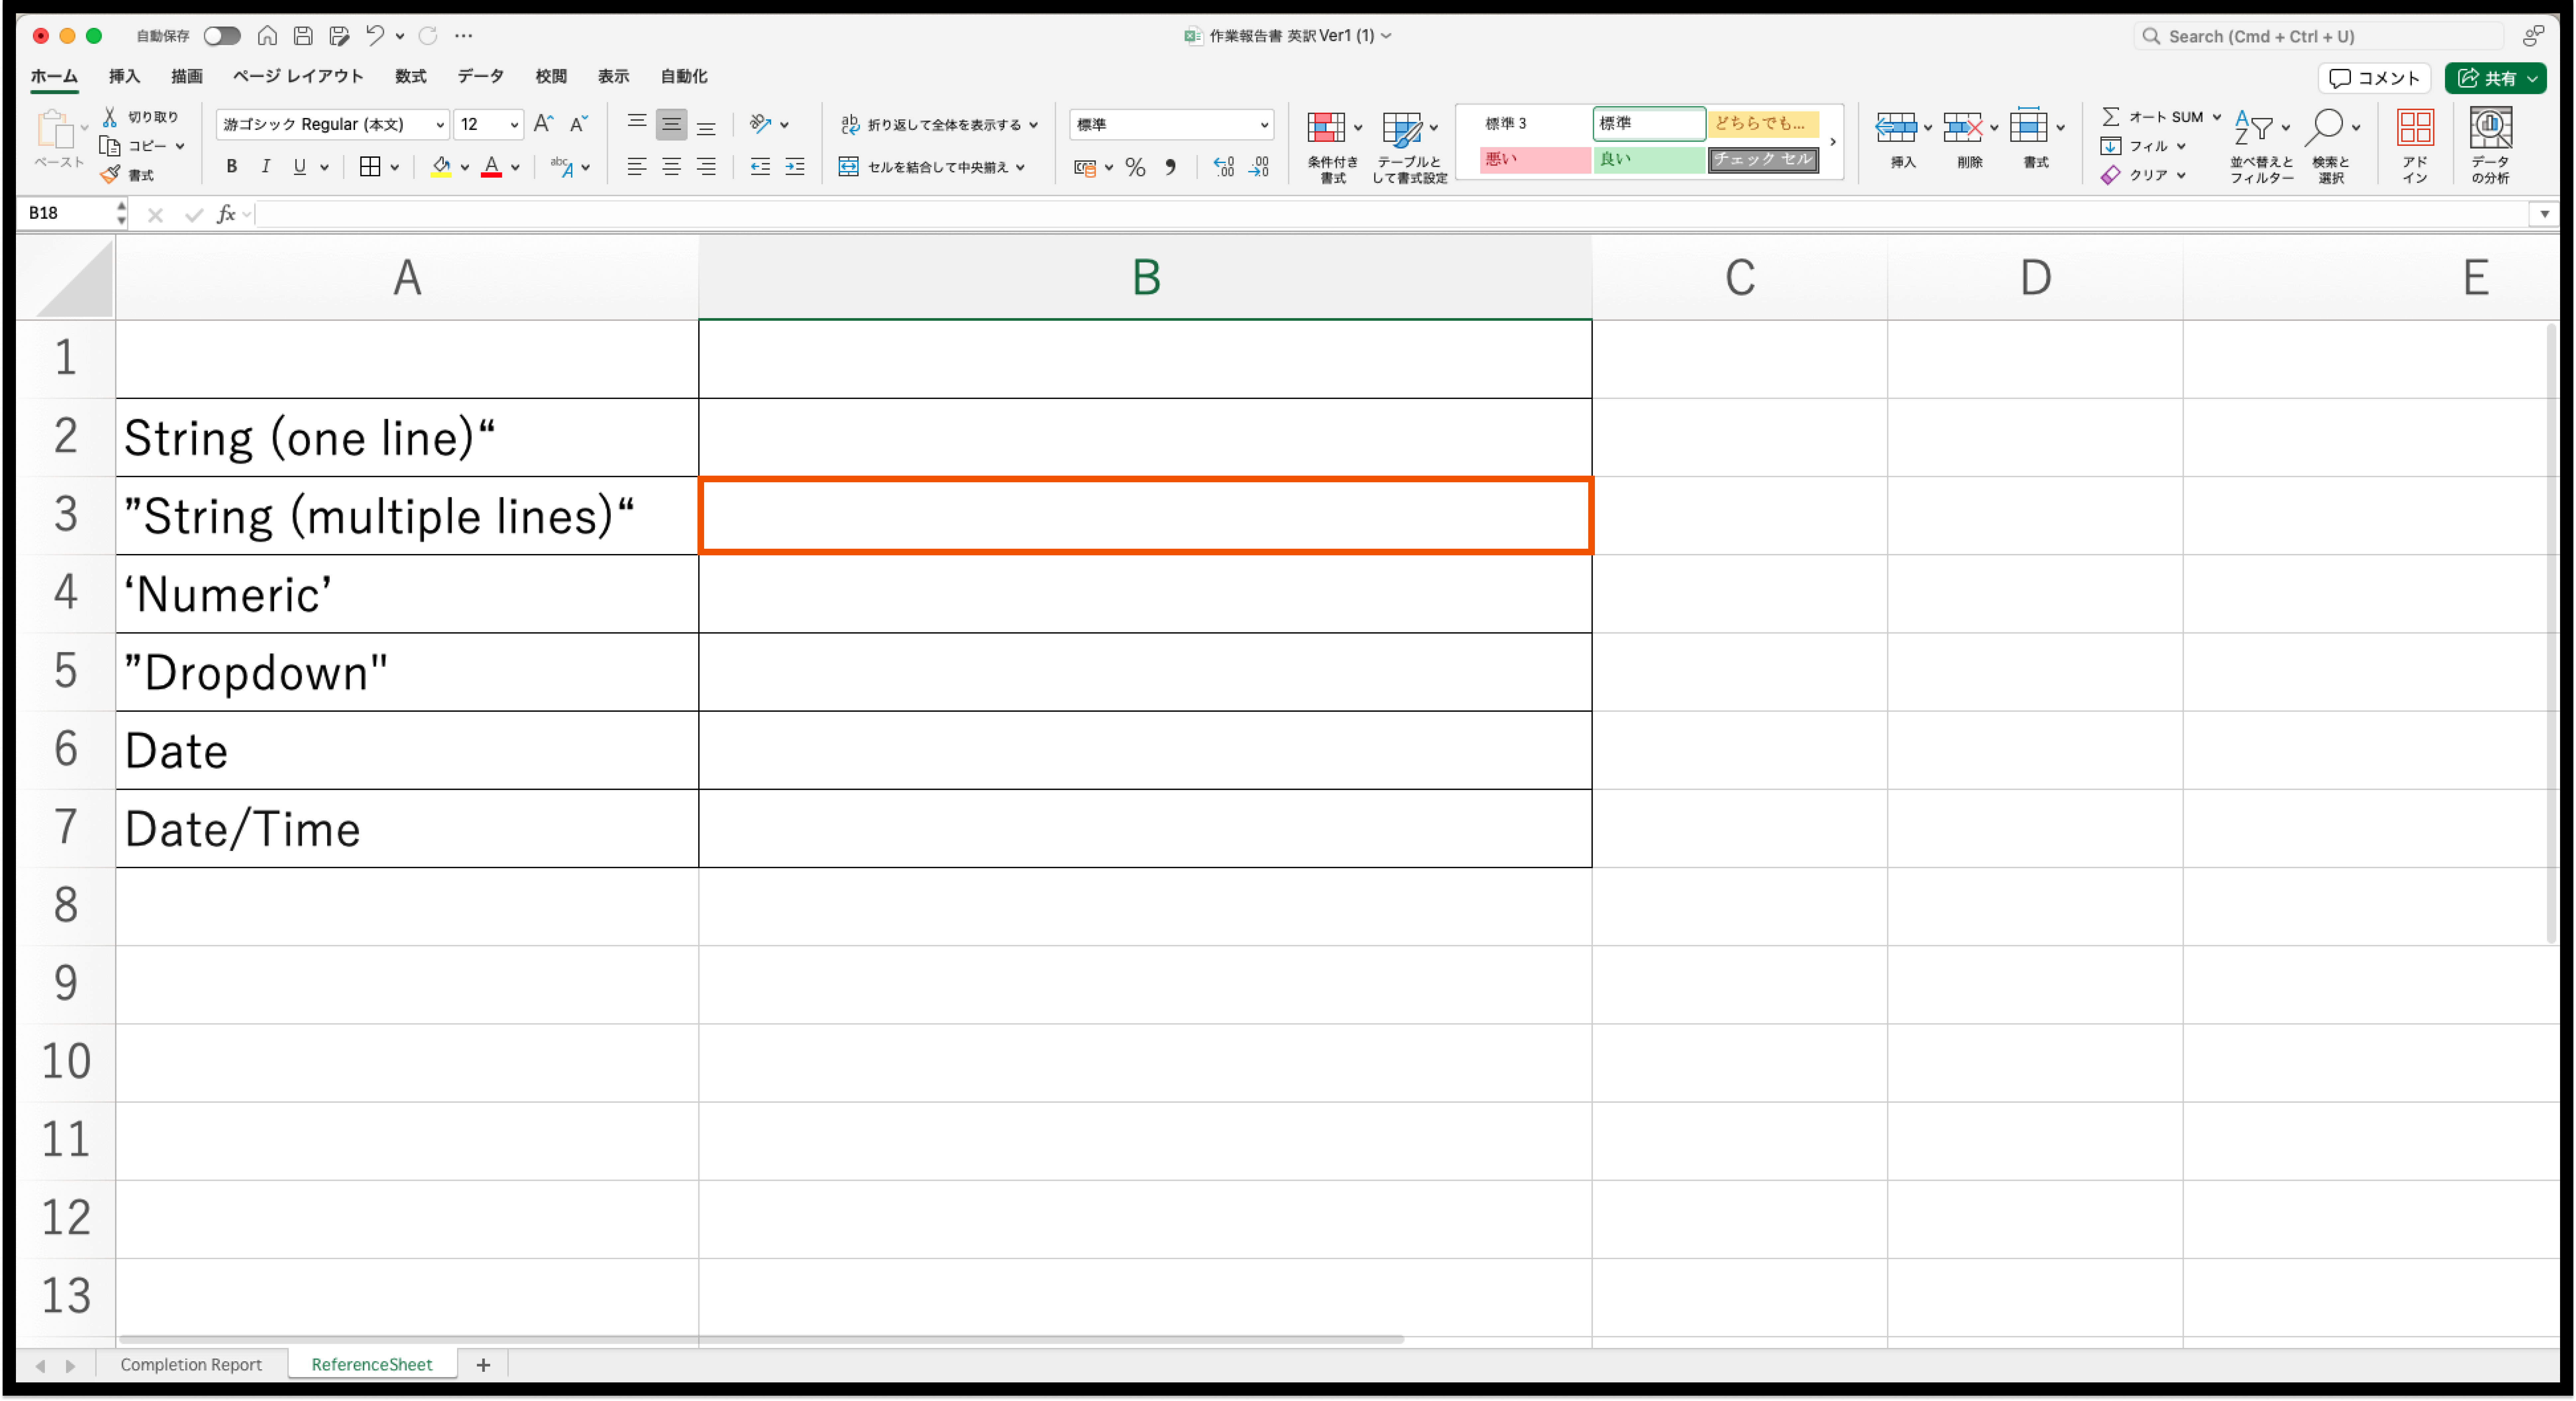The image size is (2576, 1401).
Task: Switch to the Completion Report sheet tab
Action: click(x=191, y=1364)
